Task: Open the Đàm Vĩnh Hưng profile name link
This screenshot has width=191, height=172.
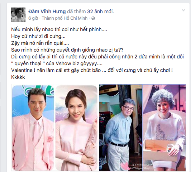Action: (47, 11)
